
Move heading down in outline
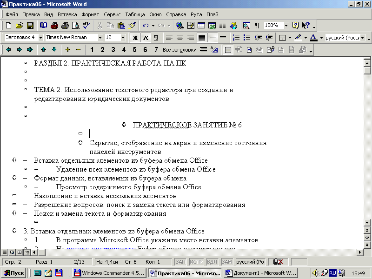click(54, 50)
